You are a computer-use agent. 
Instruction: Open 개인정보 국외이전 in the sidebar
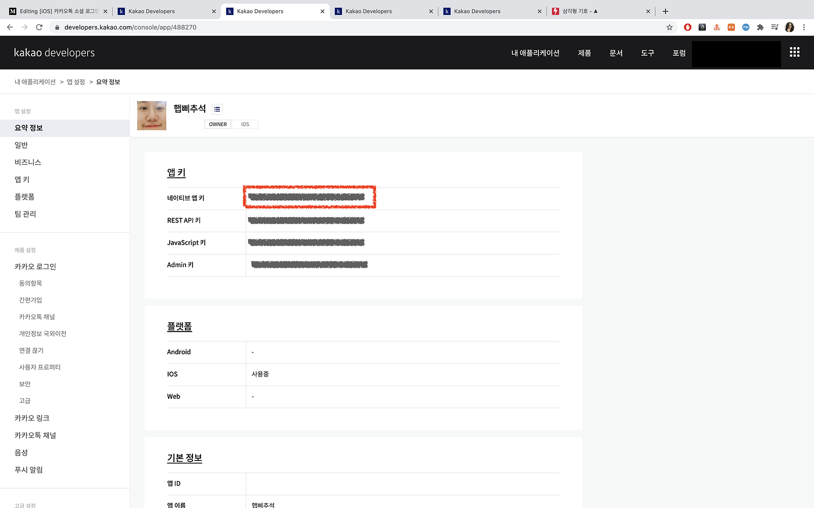[43, 334]
